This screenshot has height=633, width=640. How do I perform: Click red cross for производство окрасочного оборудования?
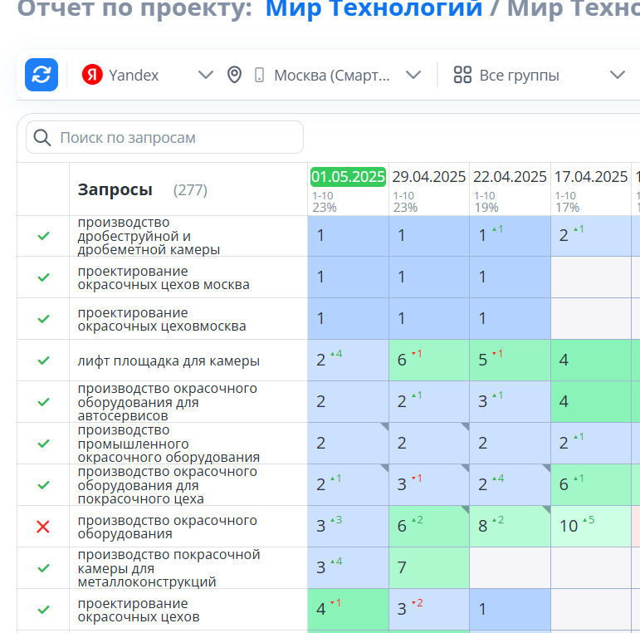click(44, 527)
